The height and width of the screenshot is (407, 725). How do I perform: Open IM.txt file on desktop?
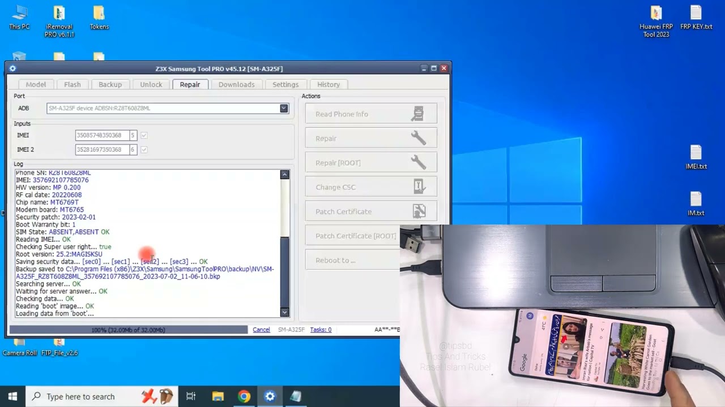[x=696, y=203]
